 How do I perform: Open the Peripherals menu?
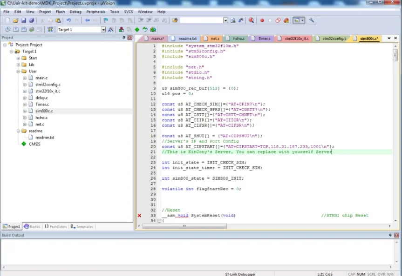[95, 12]
